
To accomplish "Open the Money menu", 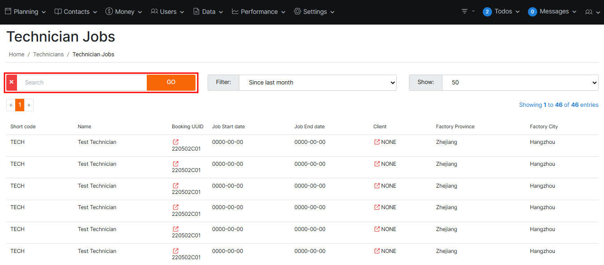I will click(x=124, y=12).
